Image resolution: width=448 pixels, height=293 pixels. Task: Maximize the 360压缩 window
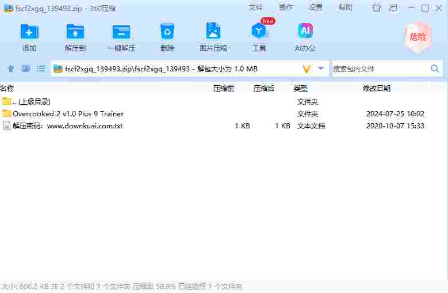click(425, 8)
